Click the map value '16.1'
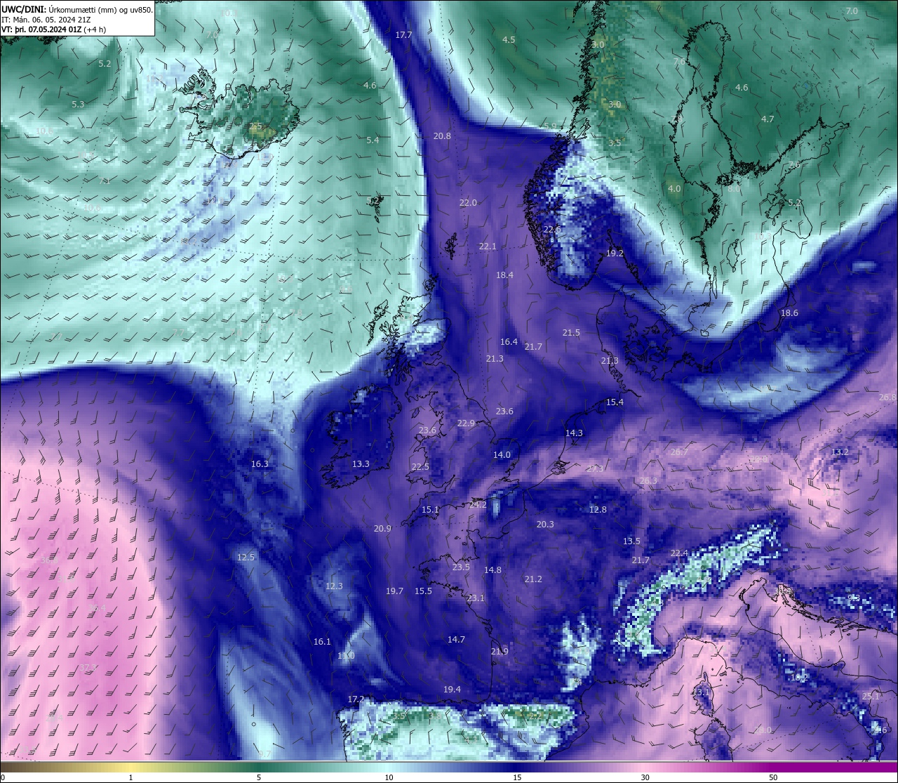Viewport: 898px width, 783px height. [x=322, y=641]
